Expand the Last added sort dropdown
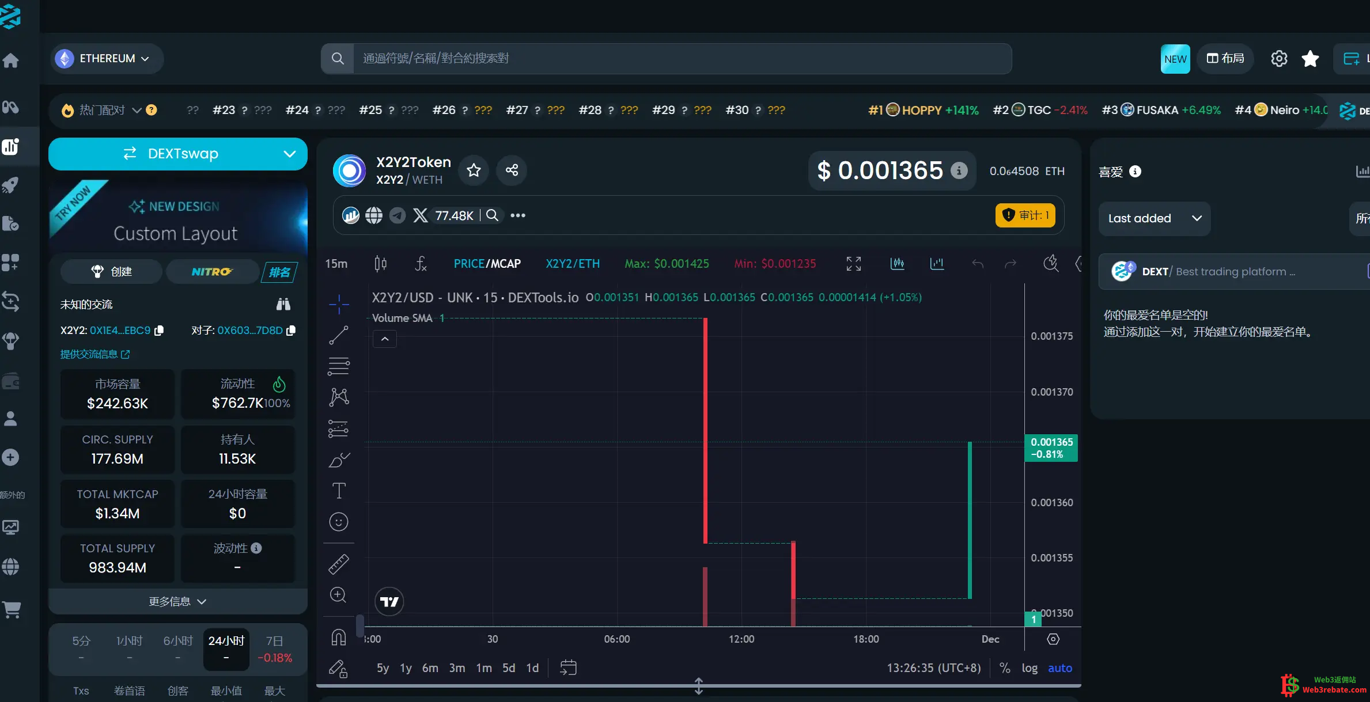 (1154, 218)
